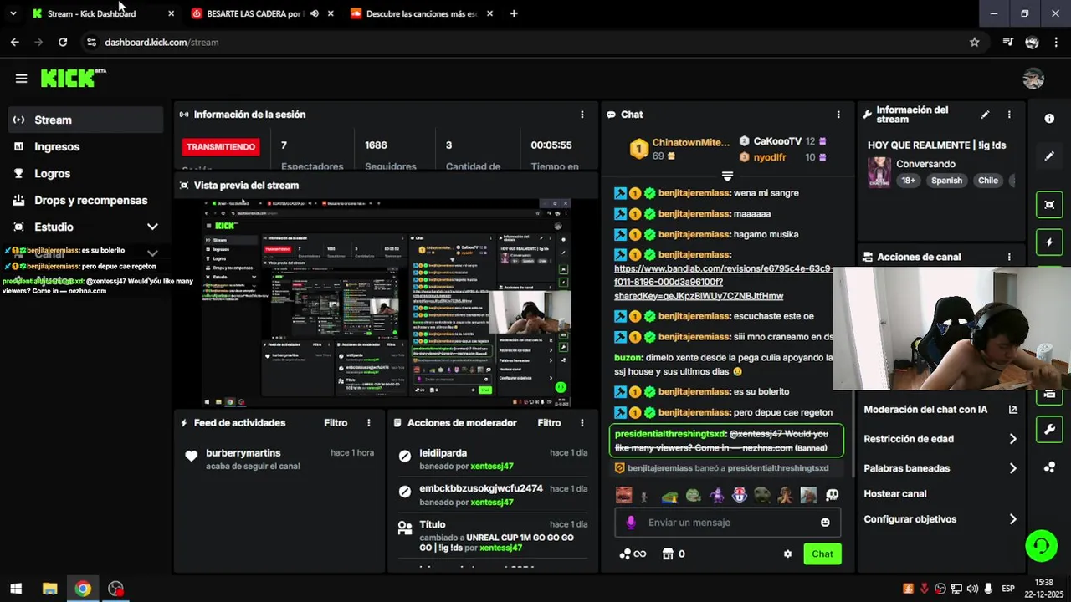Send message with the green Chat button
This screenshot has height=602, width=1071.
tap(822, 554)
